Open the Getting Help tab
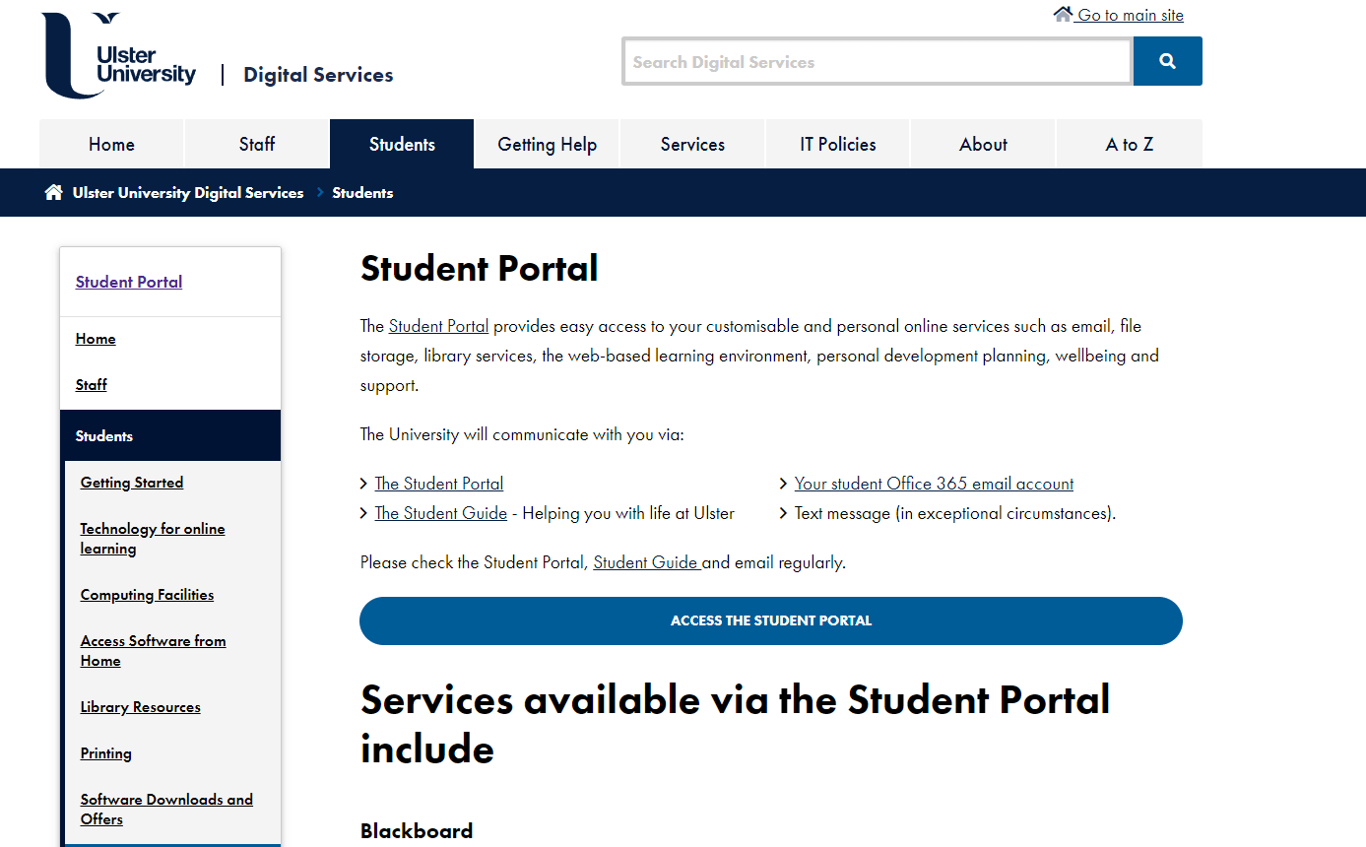 click(x=547, y=144)
